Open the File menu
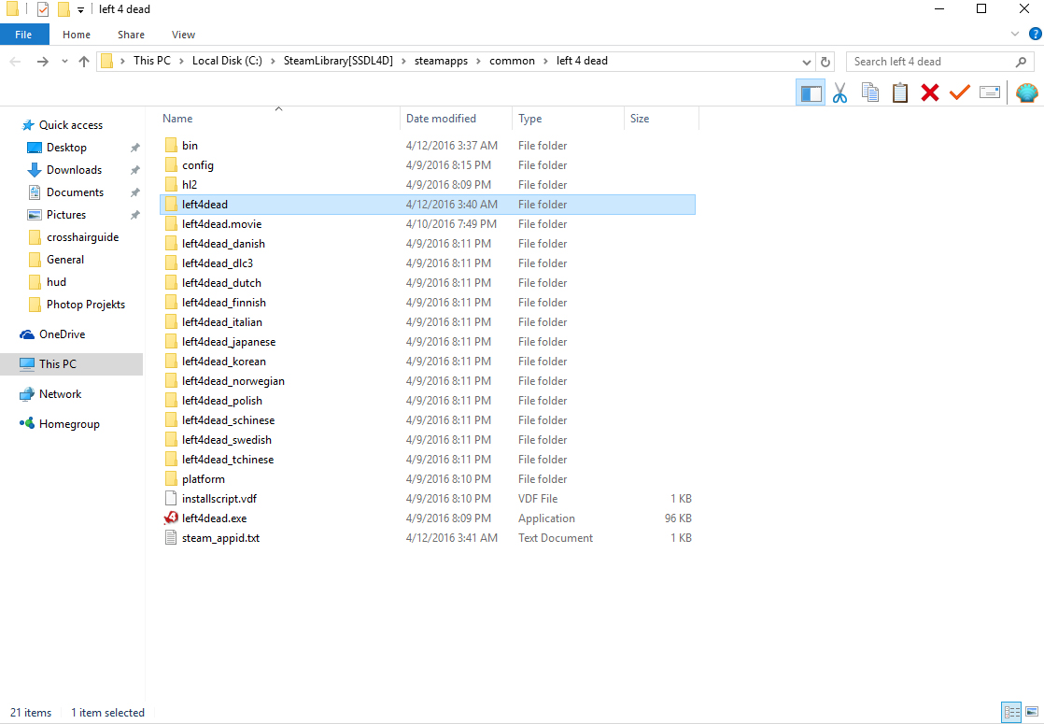The height and width of the screenshot is (724, 1044). (24, 35)
